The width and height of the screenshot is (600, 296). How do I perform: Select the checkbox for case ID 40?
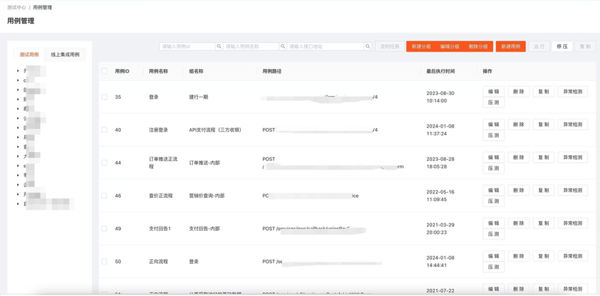coord(104,130)
